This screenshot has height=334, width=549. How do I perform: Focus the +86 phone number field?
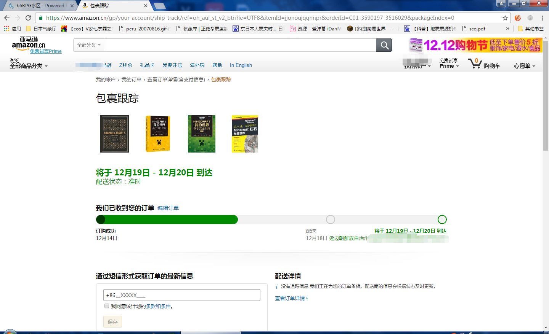(182, 295)
